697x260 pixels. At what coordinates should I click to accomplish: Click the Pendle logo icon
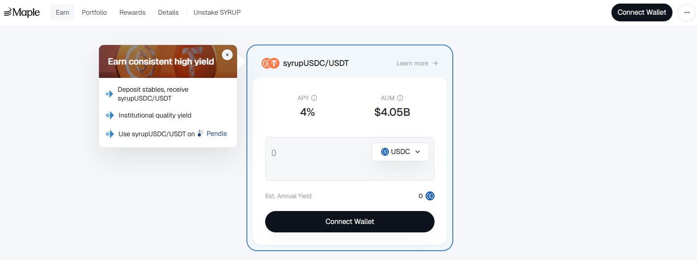201,133
